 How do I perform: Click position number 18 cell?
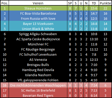5,95
